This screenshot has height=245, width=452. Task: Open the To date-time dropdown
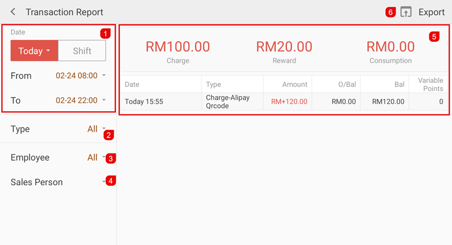[x=80, y=100]
